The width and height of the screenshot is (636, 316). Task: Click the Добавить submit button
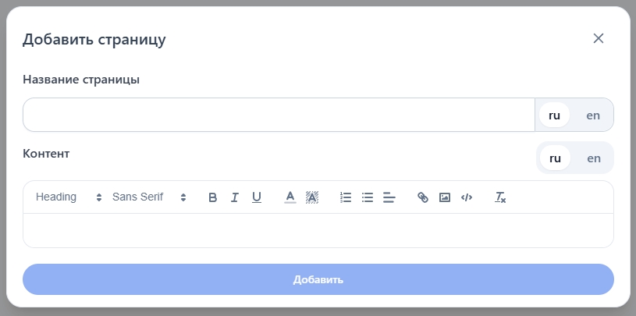click(318, 279)
